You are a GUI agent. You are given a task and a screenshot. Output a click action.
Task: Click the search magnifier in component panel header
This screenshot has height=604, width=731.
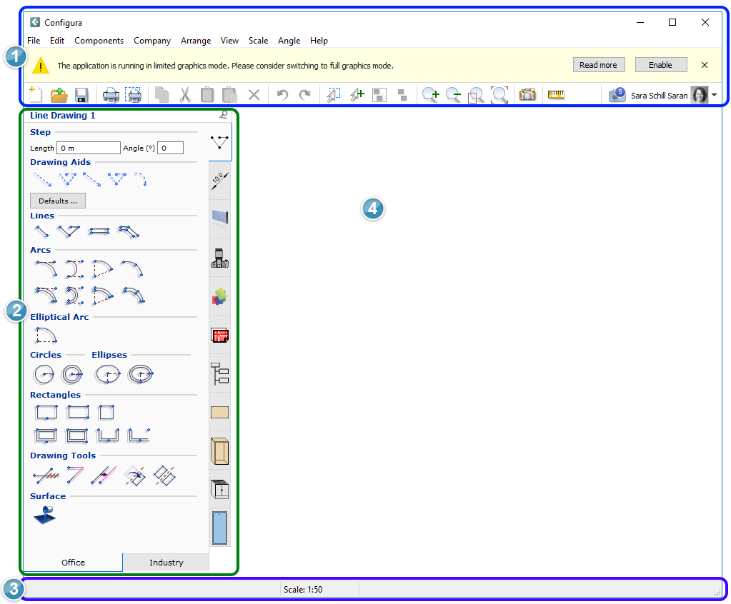[x=224, y=115]
